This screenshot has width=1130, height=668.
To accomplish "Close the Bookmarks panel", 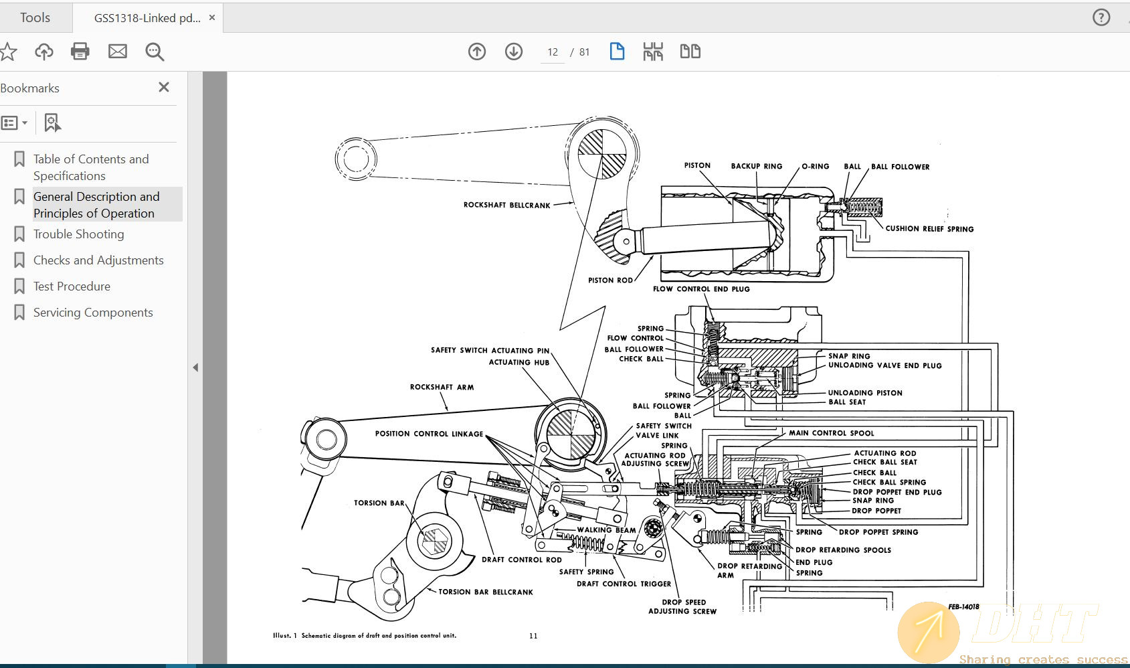I will click(164, 87).
